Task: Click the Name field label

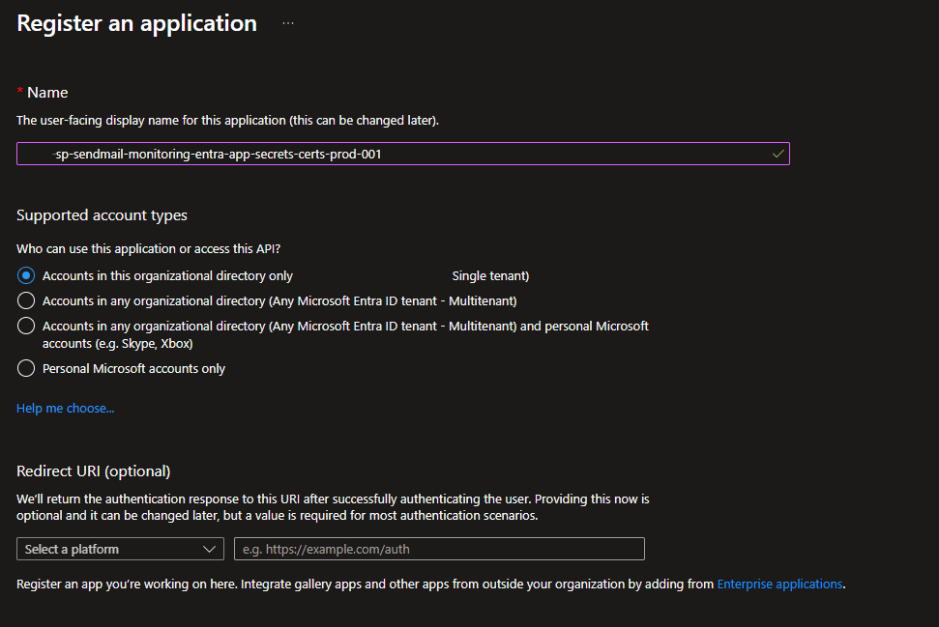Action: click(x=47, y=93)
